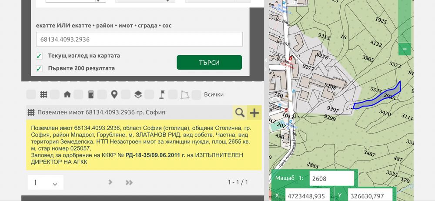
Task: Click parcel label 1013 on map
Action: pos(288,115)
